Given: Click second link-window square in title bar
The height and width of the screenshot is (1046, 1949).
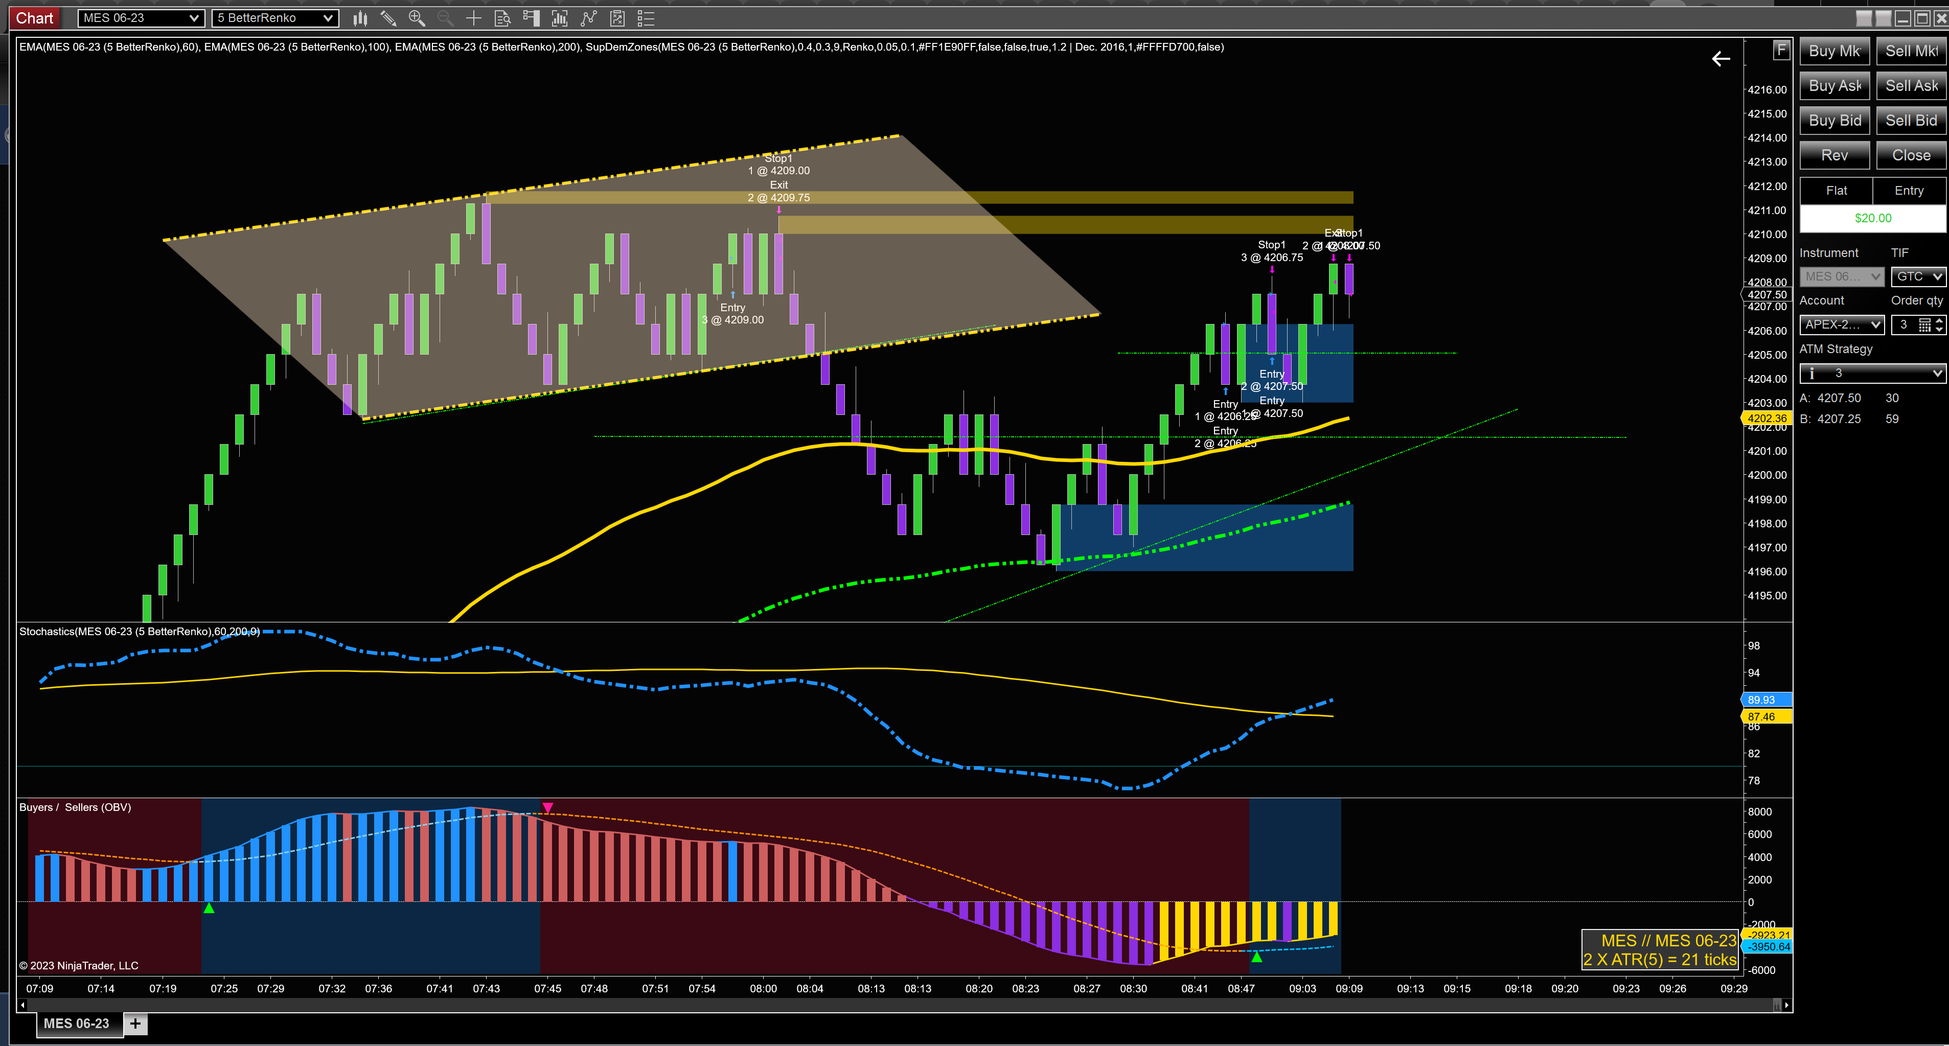Looking at the screenshot, I should click(x=1883, y=18).
